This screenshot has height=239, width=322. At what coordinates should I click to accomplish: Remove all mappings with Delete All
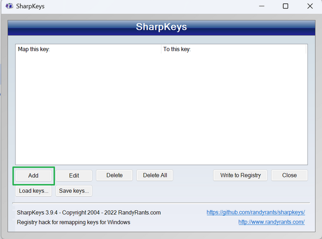click(155, 175)
